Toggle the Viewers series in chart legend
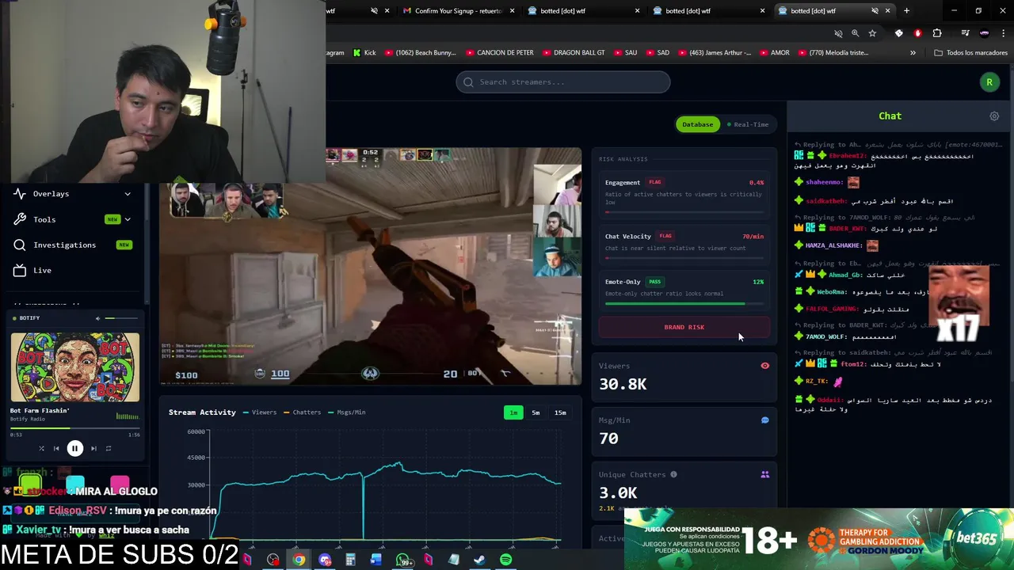This screenshot has height=570, width=1014. coord(260,412)
